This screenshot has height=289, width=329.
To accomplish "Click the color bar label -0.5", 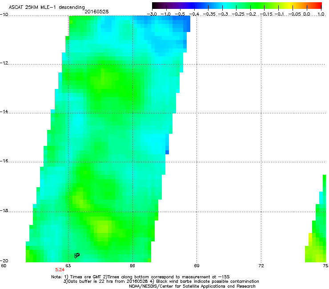I will click(180, 14).
